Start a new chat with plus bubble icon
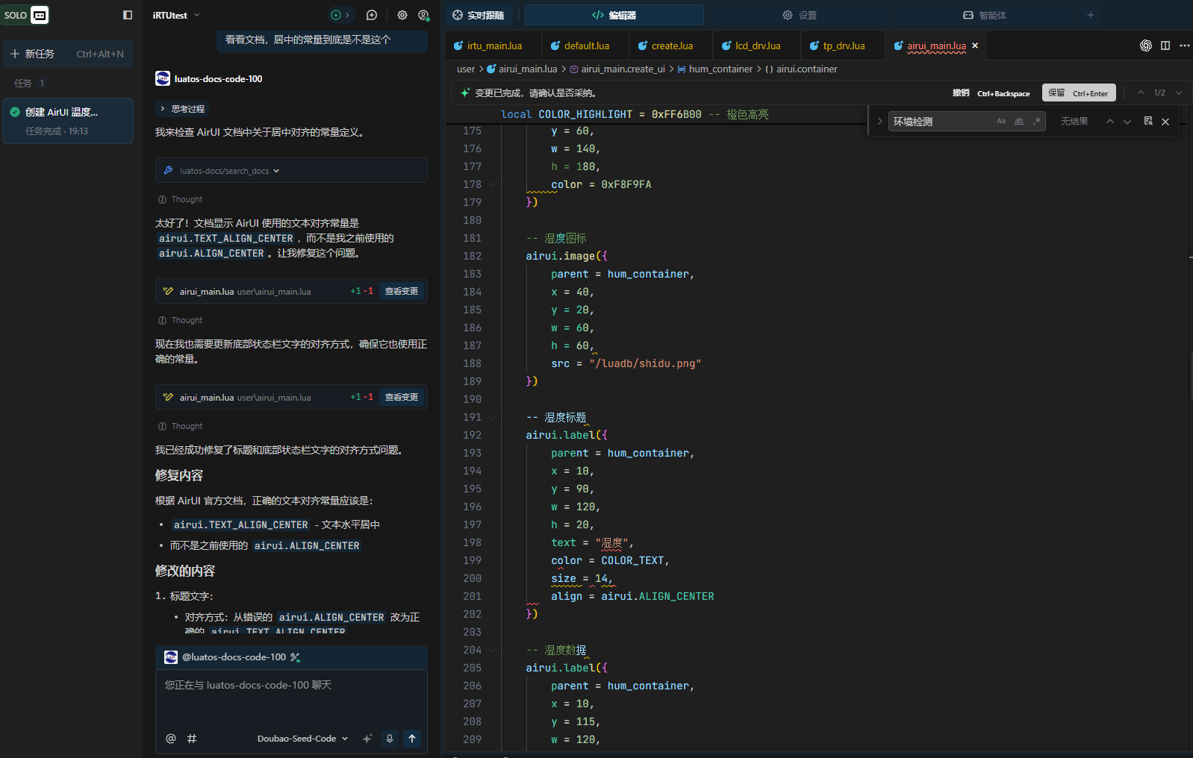The width and height of the screenshot is (1193, 758). pyautogui.click(x=372, y=15)
